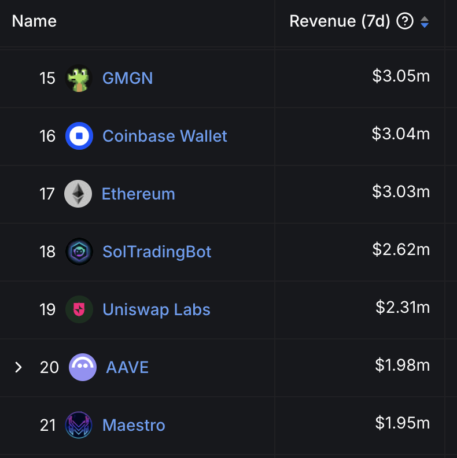
Task: Click the Revenue help question mark icon
Action: click(x=405, y=21)
